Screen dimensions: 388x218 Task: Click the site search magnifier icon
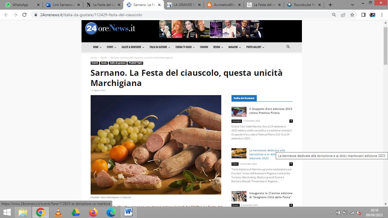coord(288,47)
